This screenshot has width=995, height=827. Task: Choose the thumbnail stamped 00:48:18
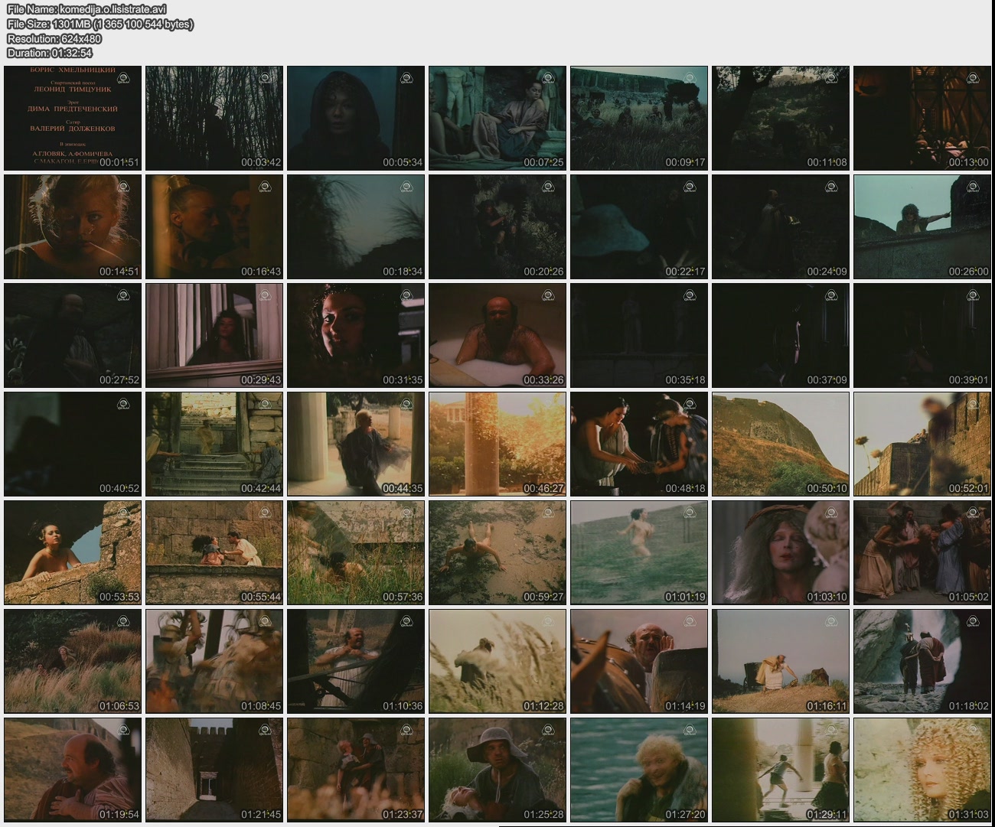(x=639, y=444)
